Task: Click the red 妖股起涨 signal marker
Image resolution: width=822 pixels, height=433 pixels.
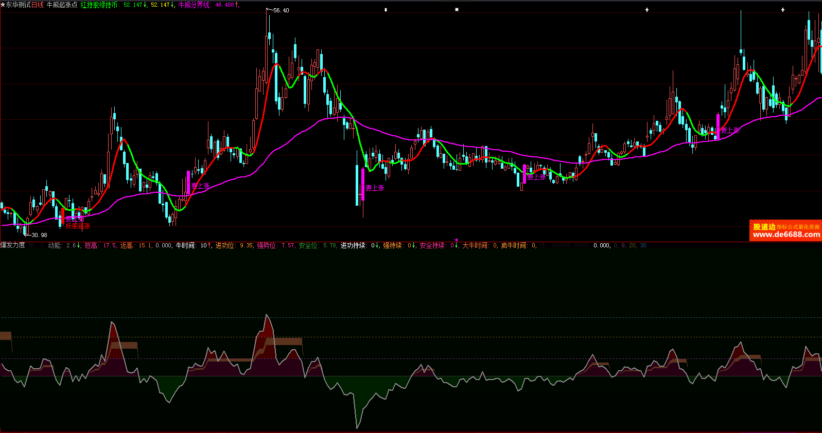Action: (78, 226)
